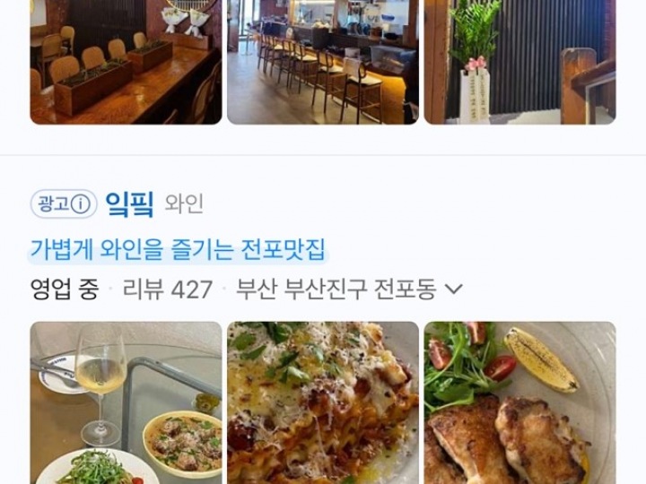The height and width of the screenshot is (484, 646).
Task: Open the 리뷰 427 reviews count
Action: [x=168, y=289]
